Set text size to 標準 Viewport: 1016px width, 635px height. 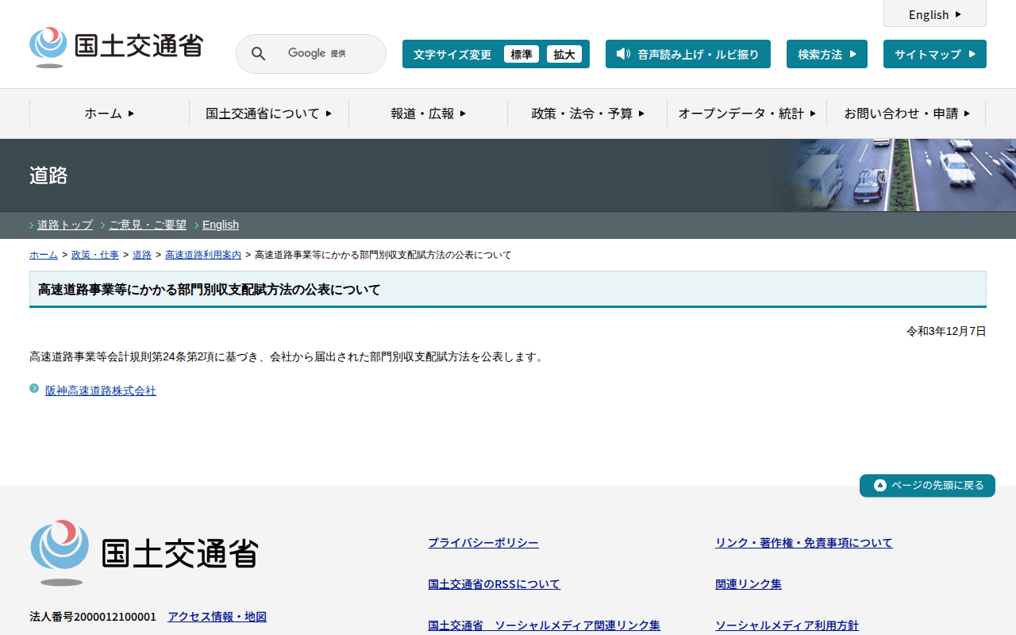tap(521, 54)
